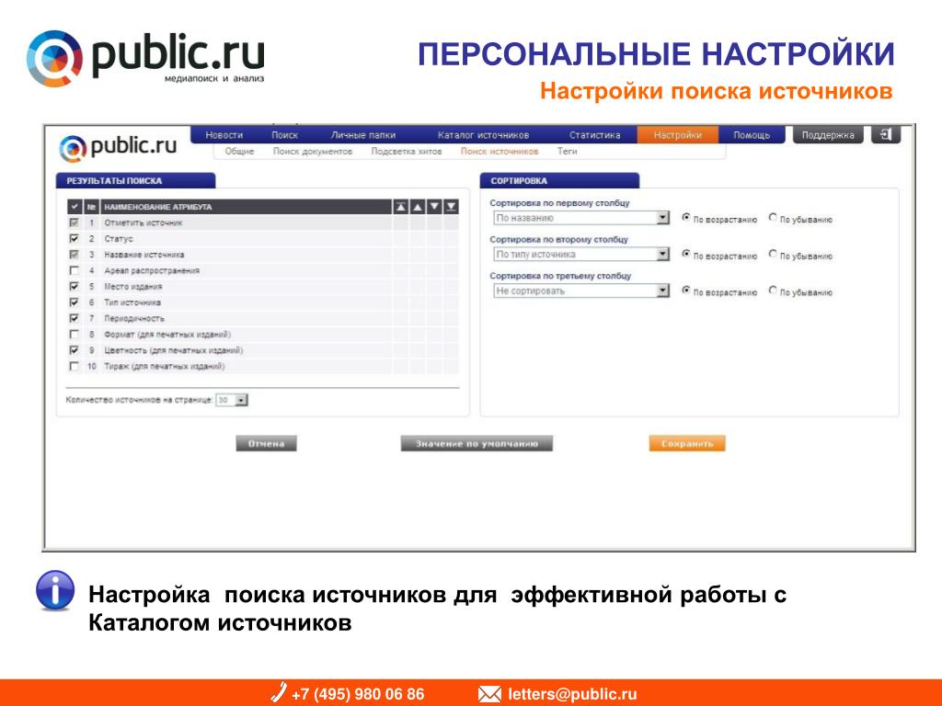Click the move-to-bottom arrow icon in attribute header
Screen dimensions: 942x706
click(x=451, y=207)
